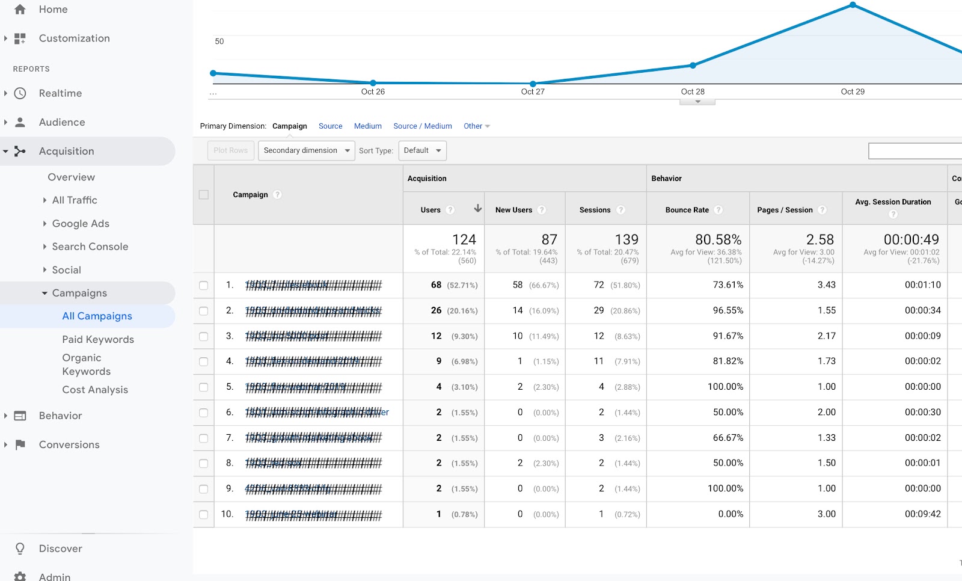The image size is (962, 581).
Task: Open the Secondary dimension dropdown
Action: pos(305,150)
